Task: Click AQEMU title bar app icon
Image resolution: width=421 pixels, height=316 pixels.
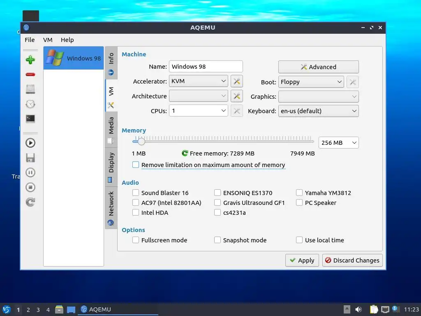Action: [x=26, y=28]
